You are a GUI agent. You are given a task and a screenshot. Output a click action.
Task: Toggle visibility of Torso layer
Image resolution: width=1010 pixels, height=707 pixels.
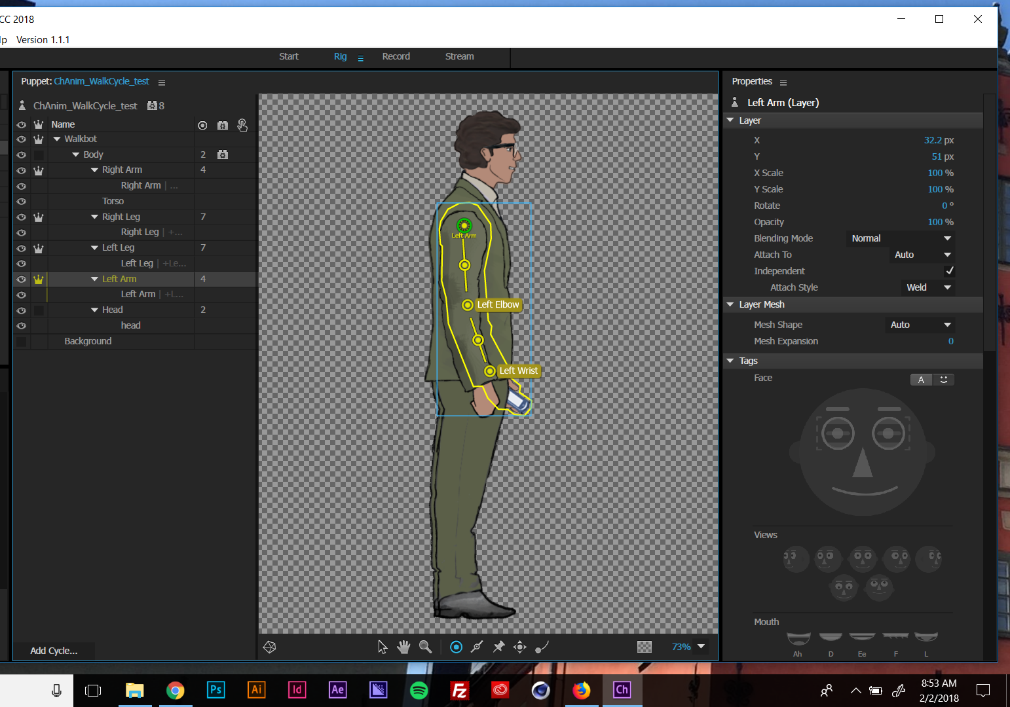click(22, 202)
